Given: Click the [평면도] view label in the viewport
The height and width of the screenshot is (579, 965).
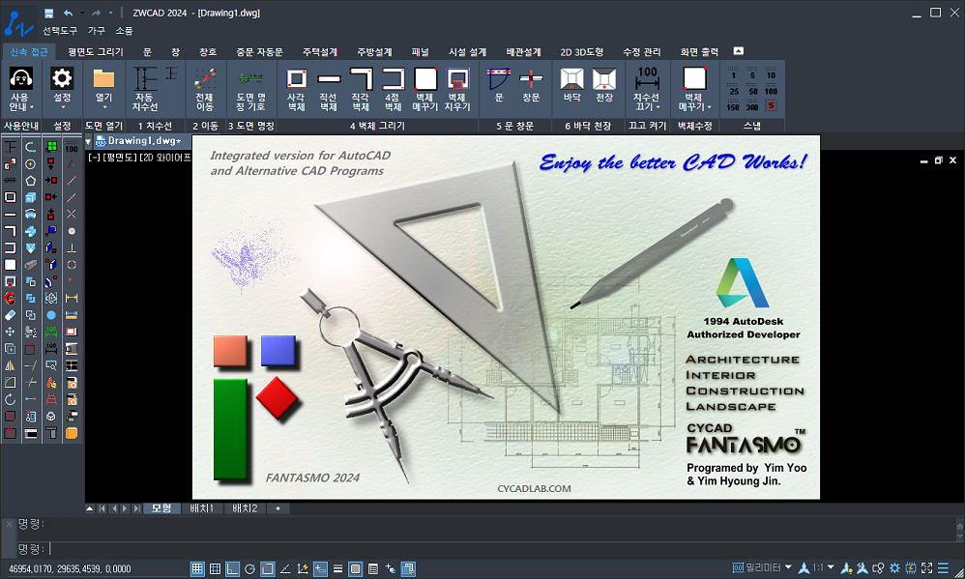Looking at the screenshot, I should point(121,158).
